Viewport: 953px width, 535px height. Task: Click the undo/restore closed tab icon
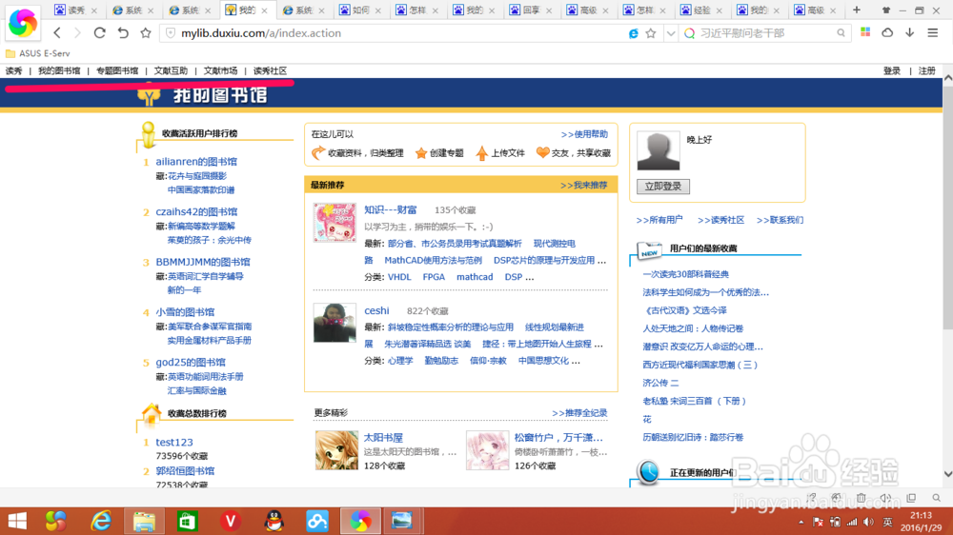(123, 32)
